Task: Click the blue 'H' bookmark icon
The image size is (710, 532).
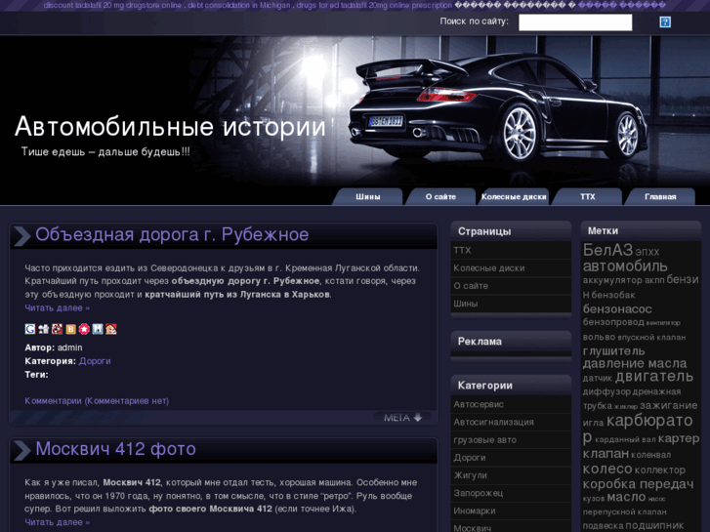Action: [x=98, y=329]
